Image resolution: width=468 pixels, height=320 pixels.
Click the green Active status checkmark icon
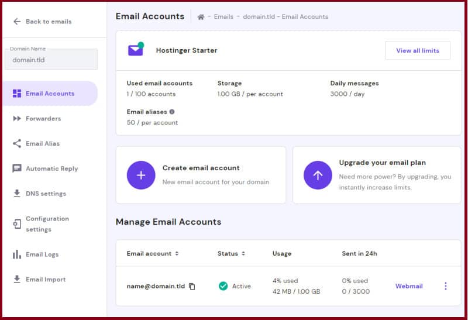(223, 286)
